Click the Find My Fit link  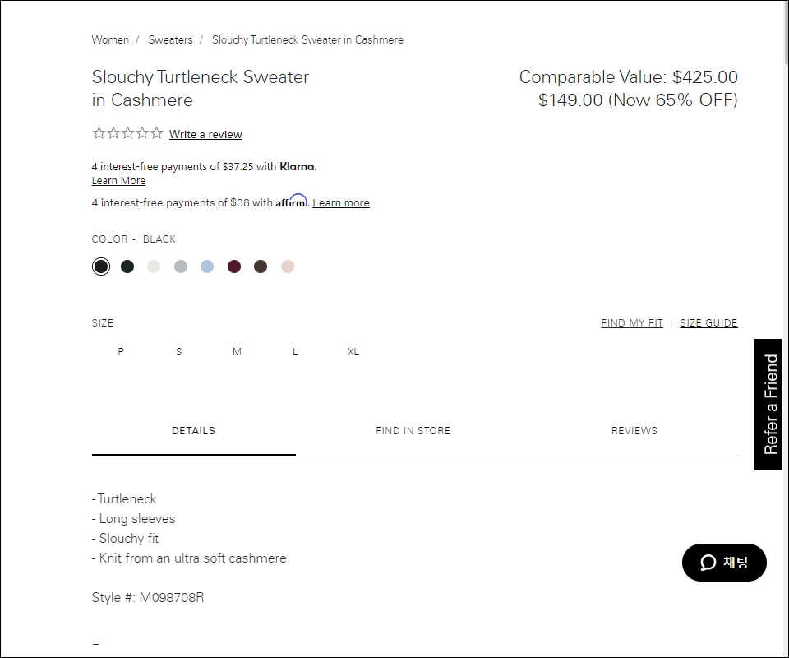click(632, 323)
